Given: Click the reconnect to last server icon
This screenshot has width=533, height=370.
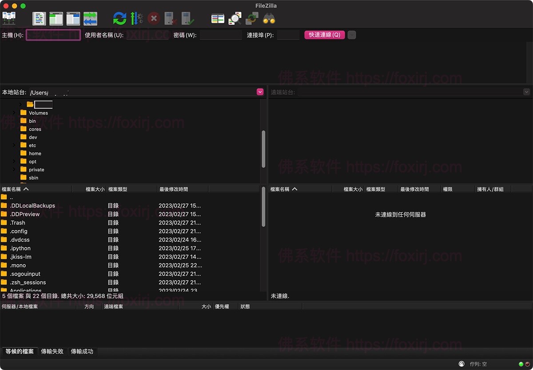Looking at the screenshot, I should [x=187, y=18].
